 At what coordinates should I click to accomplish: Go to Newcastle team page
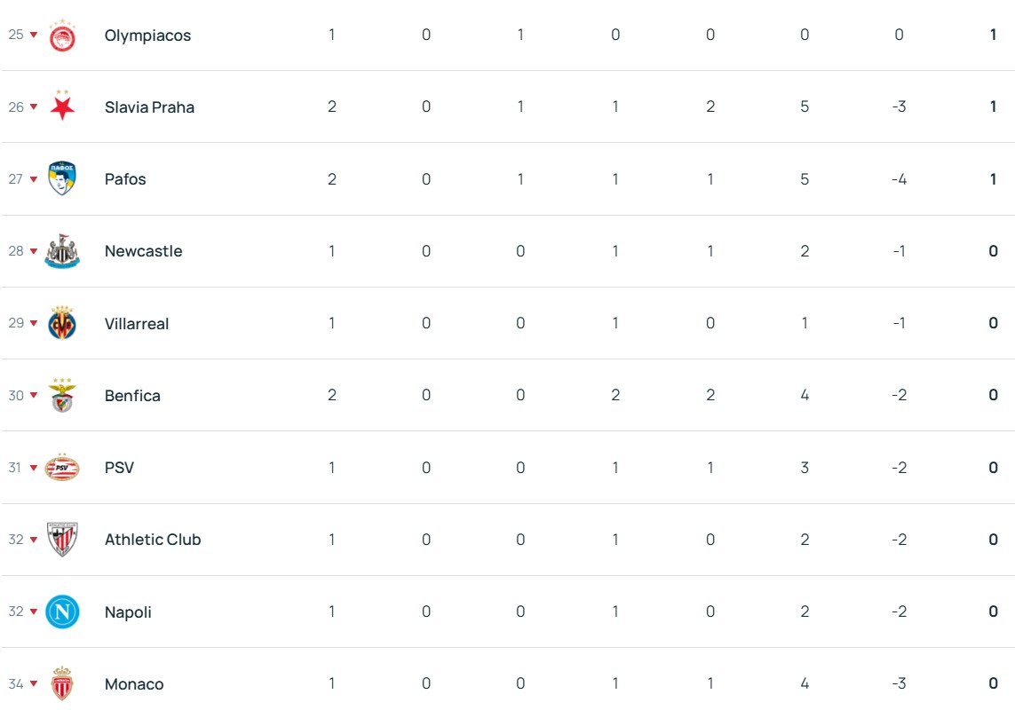tap(143, 251)
